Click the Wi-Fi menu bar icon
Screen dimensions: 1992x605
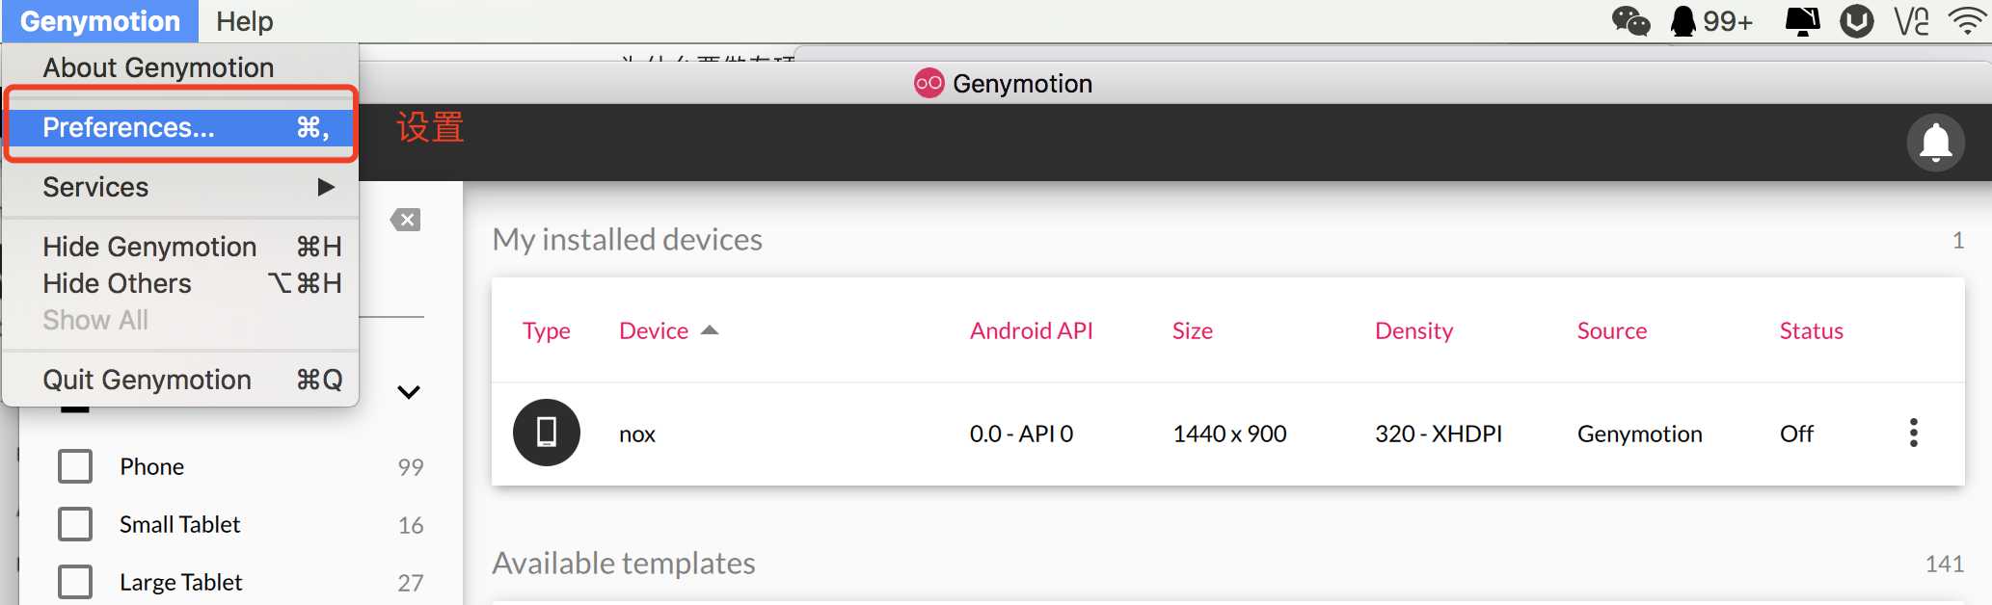(x=1968, y=20)
